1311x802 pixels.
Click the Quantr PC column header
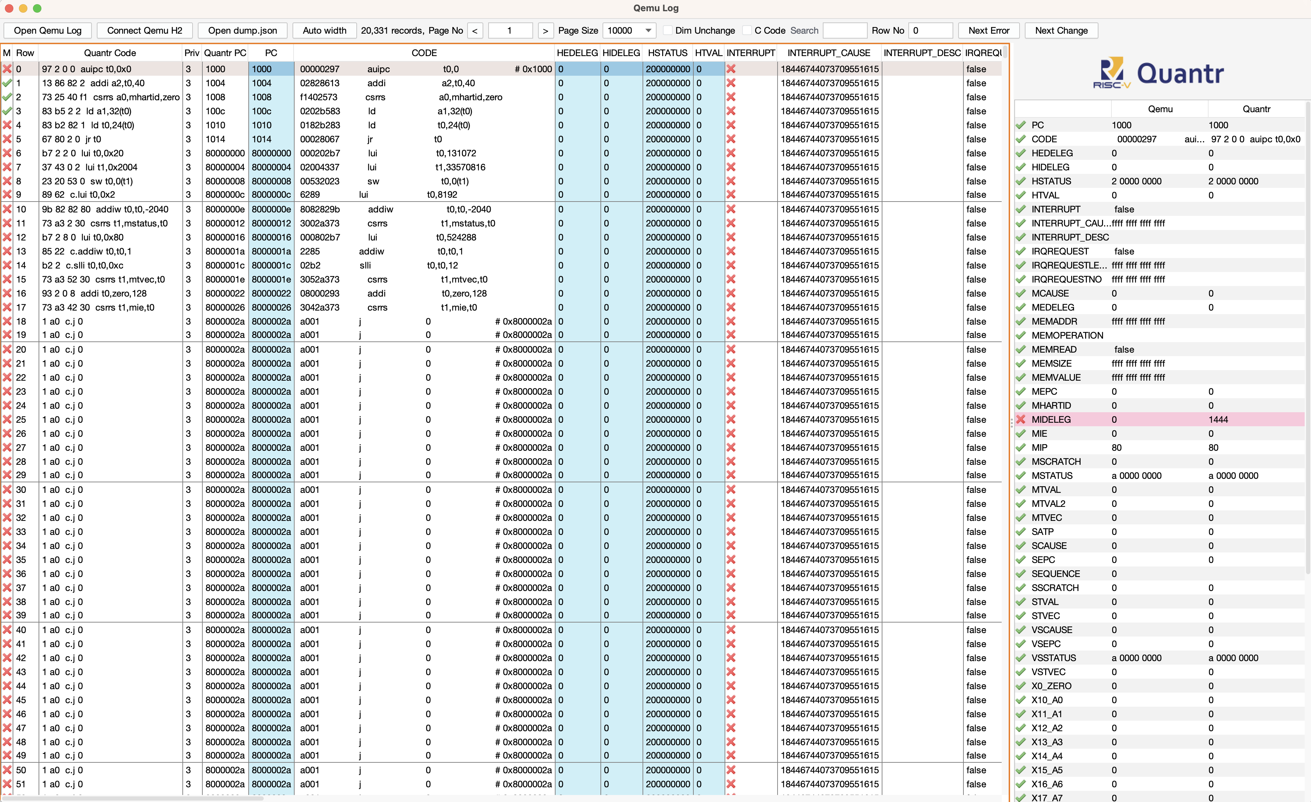click(x=225, y=53)
